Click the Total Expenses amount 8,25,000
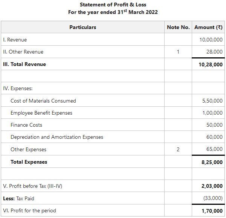 pyautogui.click(x=212, y=162)
